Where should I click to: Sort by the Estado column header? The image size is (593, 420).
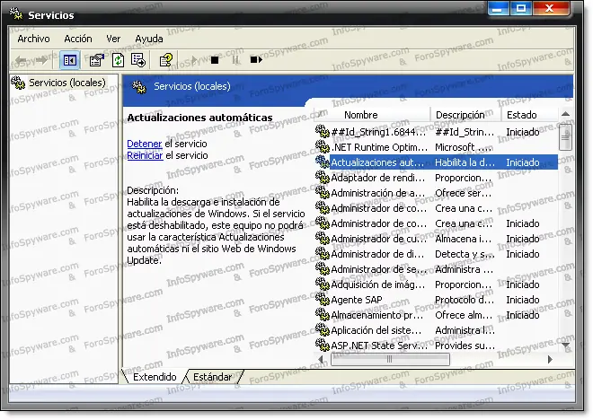pos(529,115)
